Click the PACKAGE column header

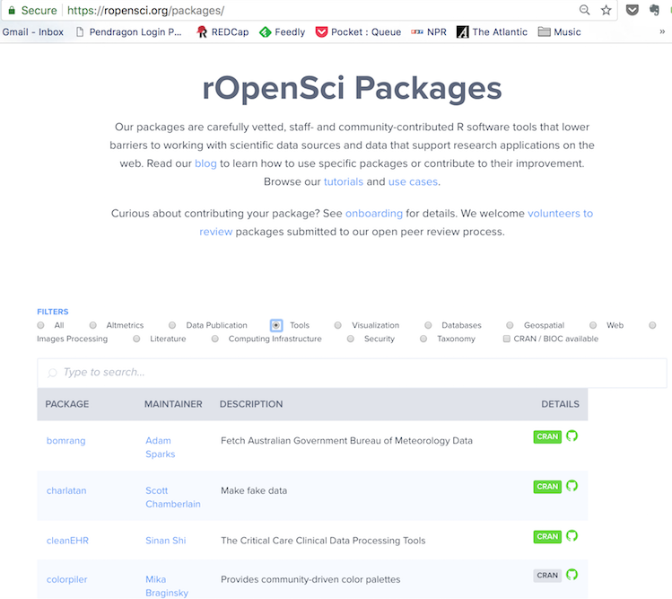(x=67, y=404)
